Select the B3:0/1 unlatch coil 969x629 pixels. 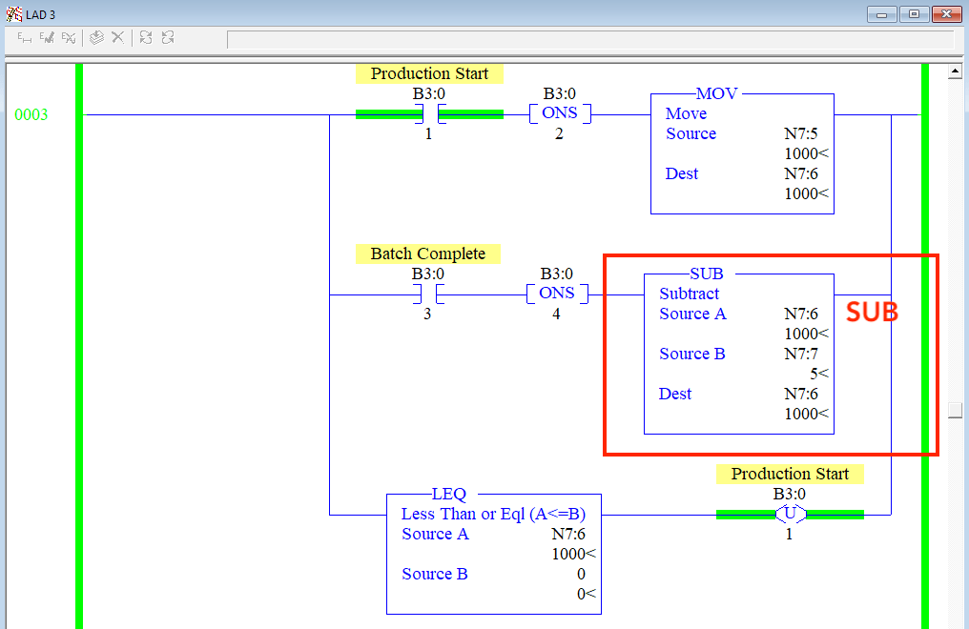click(x=789, y=513)
